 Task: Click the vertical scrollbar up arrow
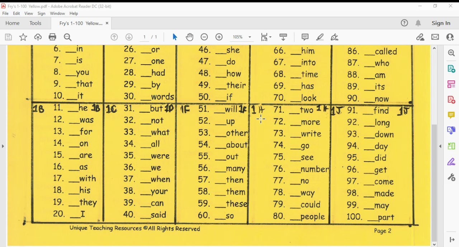434,48
